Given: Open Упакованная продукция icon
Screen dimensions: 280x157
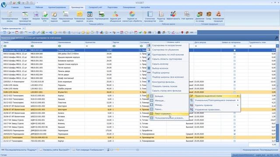Looking at the screenshot, I should coord(218,17).
